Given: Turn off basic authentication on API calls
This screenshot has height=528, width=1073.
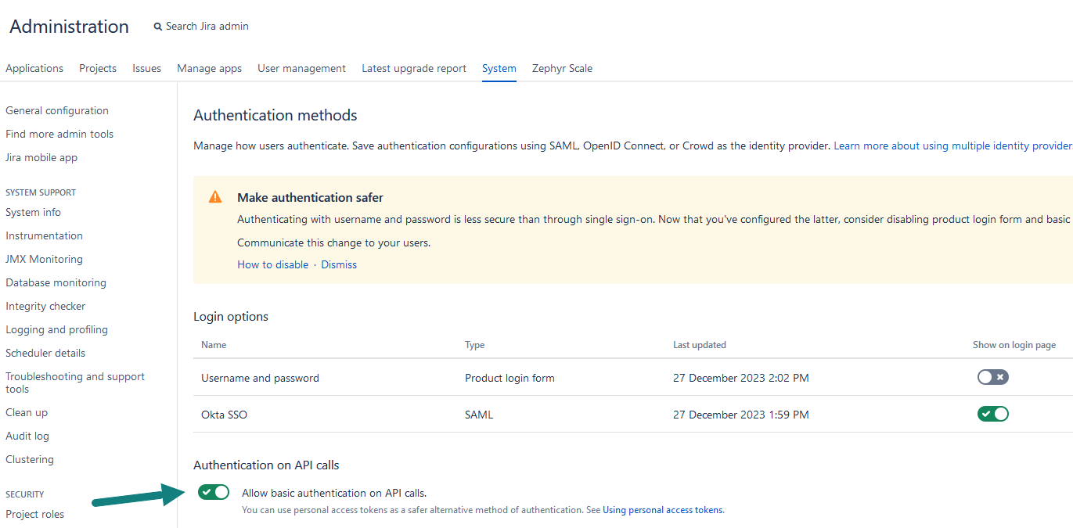Looking at the screenshot, I should tap(213, 492).
